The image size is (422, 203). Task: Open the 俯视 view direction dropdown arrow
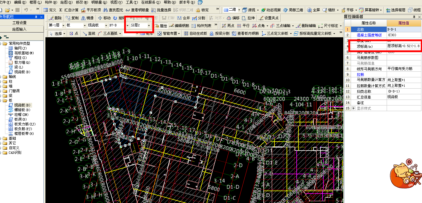[258, 10]
